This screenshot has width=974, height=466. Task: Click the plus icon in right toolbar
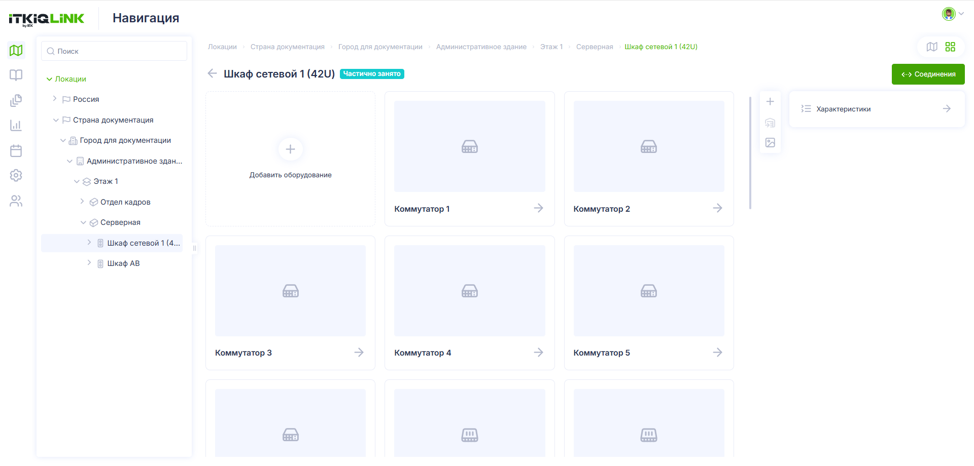770,101
